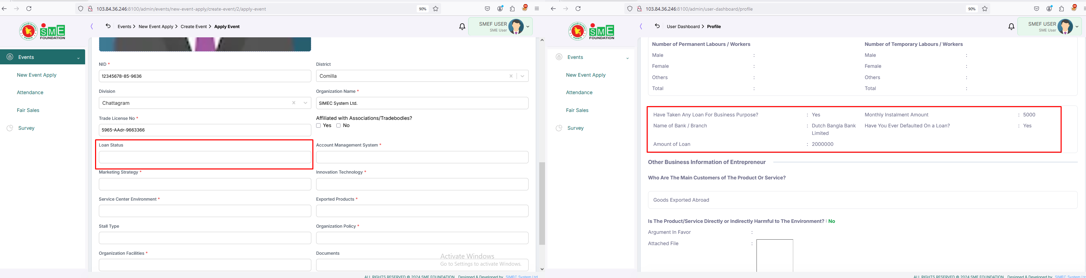Click New Event Apply breadcrumb link
Viewport: 1086px width, 278px height.
click(156, 26)
